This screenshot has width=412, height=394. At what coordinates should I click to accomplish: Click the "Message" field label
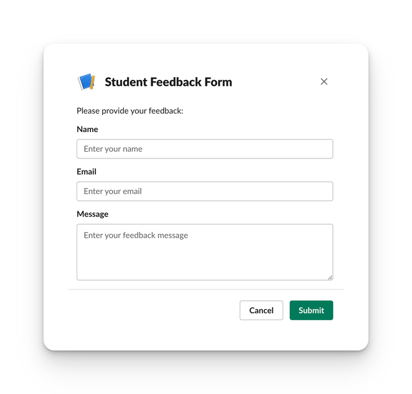pos(93,214)
